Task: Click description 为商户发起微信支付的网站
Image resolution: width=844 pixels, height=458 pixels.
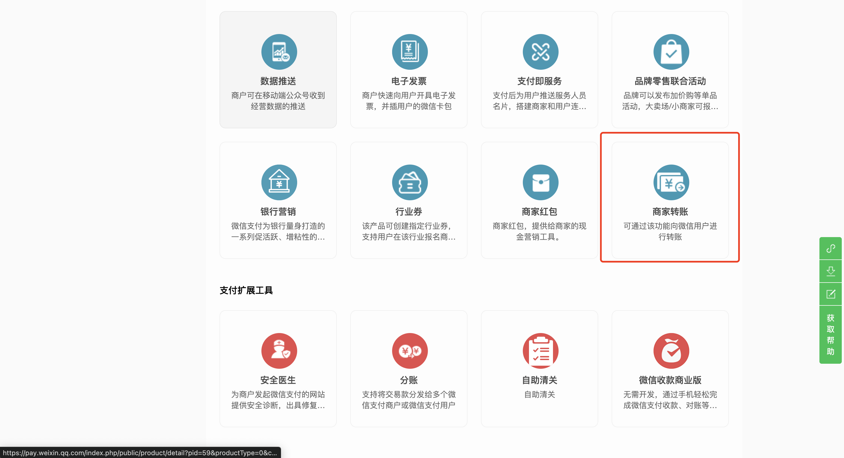Action: tap(278, 400)
